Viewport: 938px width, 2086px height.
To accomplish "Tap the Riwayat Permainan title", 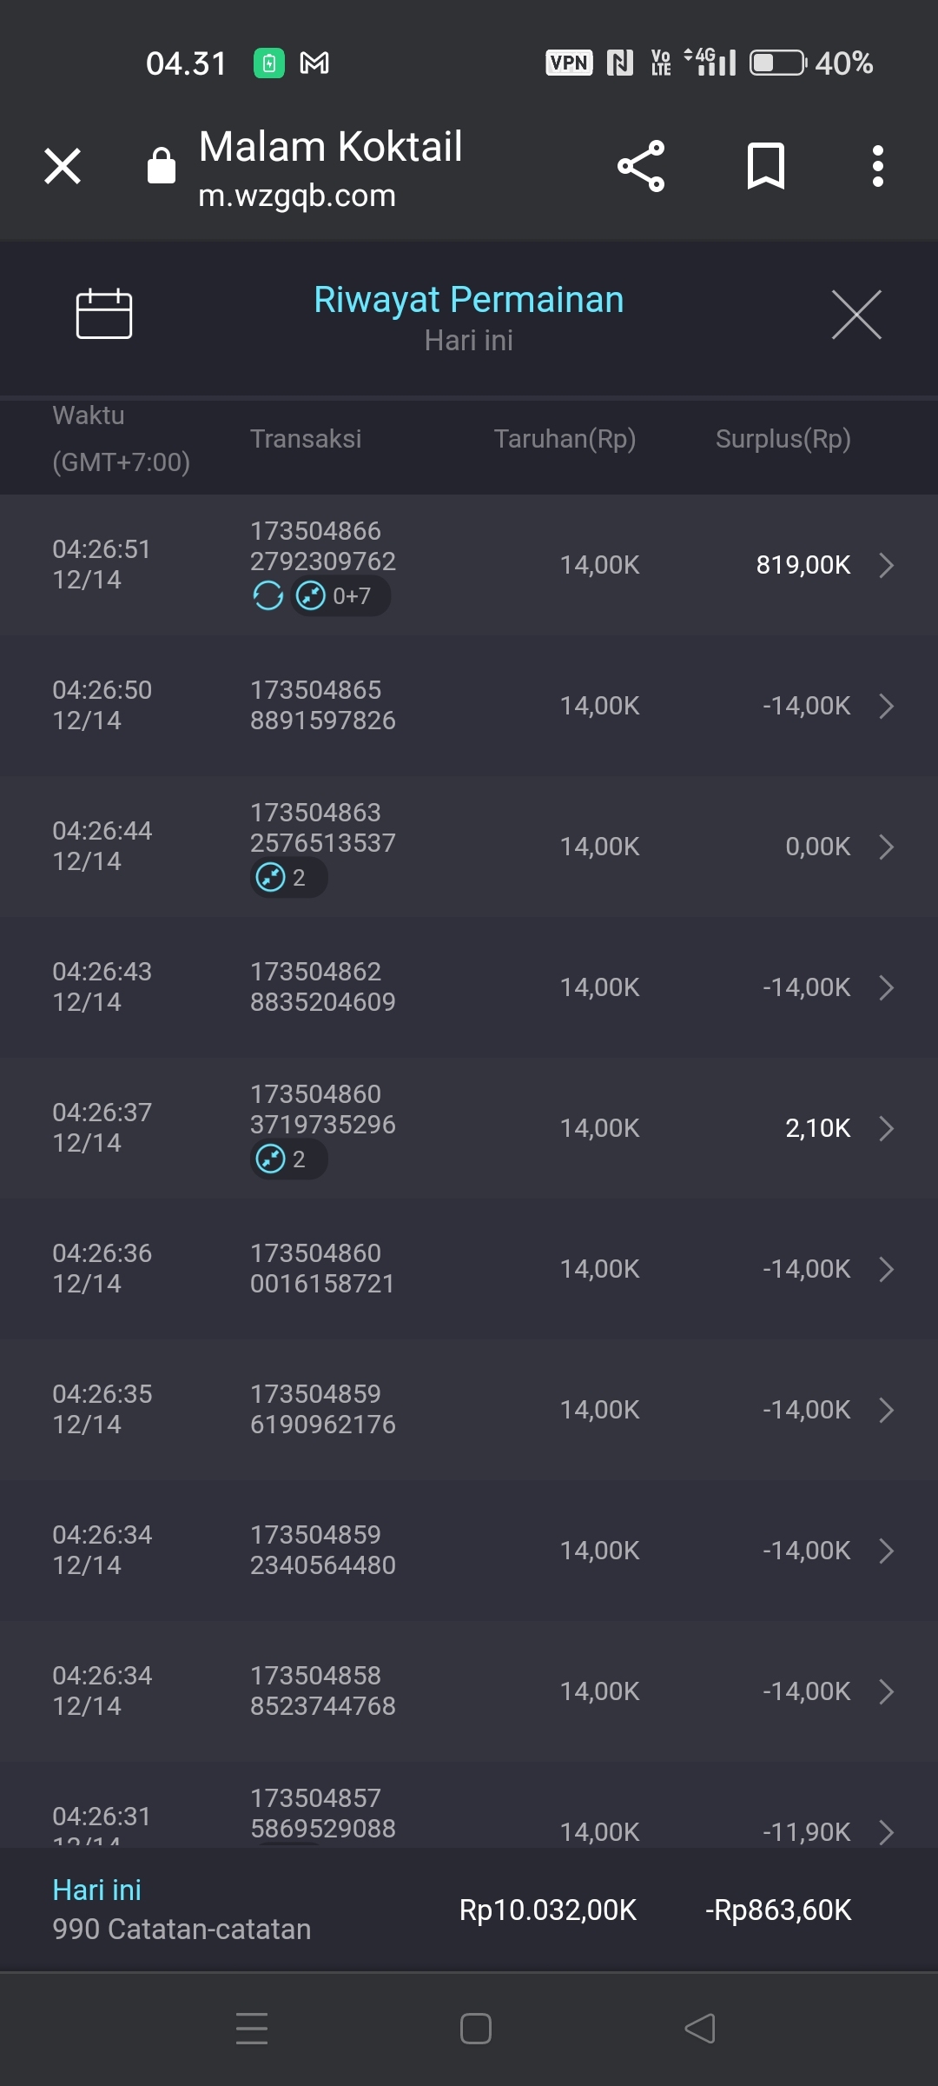I will pos(468,300).
